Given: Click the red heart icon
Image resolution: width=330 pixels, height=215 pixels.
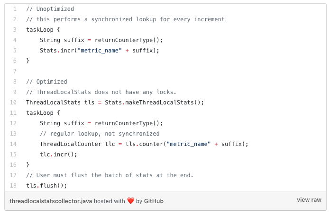Looking at the screenshot, I should 131,201.
